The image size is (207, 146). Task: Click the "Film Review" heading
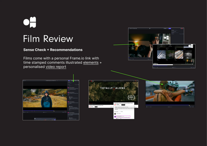(48, 39)
